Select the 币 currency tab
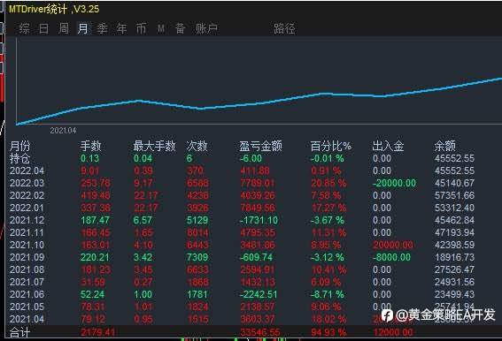 point(141,29)
